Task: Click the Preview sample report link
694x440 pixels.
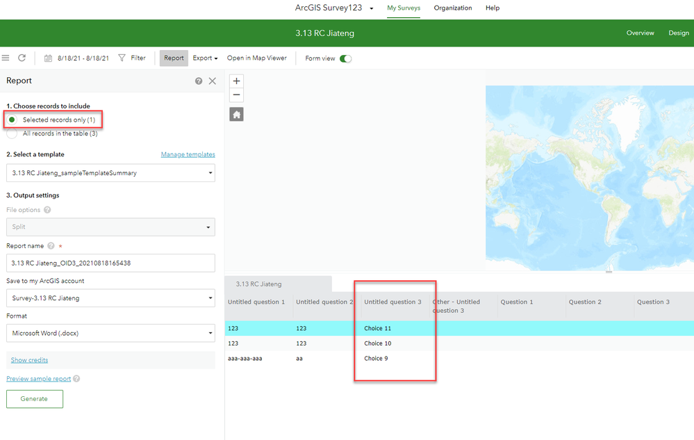Action: (38, 378)
